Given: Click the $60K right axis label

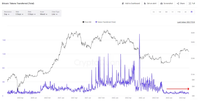Looking at the screenshot, I should [193, 33].
